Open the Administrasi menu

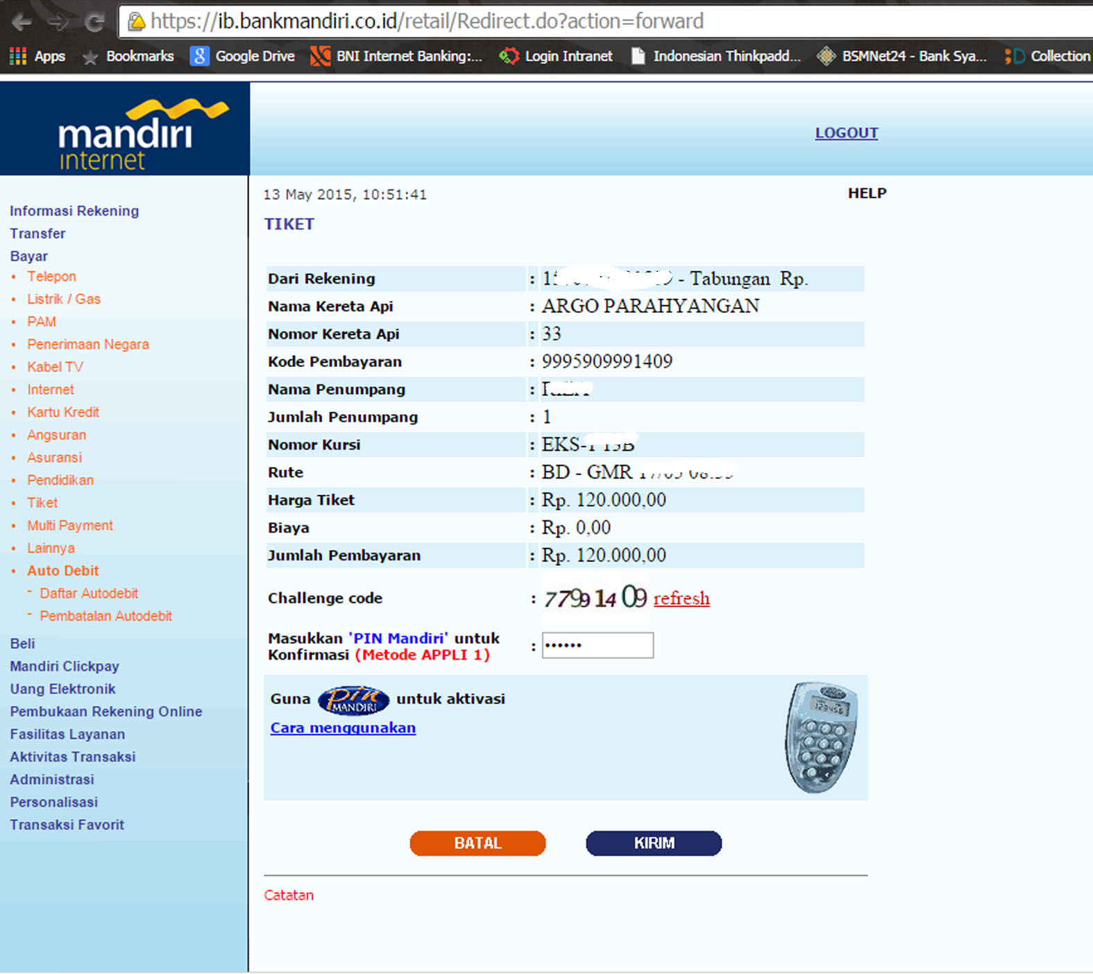(x=52, y=780)
